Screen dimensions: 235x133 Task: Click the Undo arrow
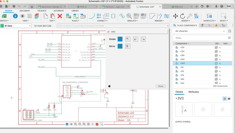coord(19,6)
